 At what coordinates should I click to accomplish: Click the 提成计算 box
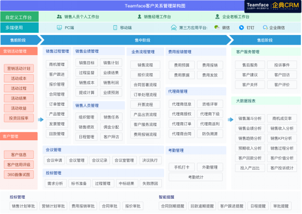86,93
